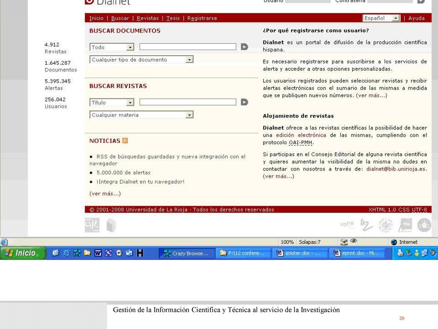438x329 pixels.
Task: Launch Word from the quick launch bar
Action: (x=98, y=253)
